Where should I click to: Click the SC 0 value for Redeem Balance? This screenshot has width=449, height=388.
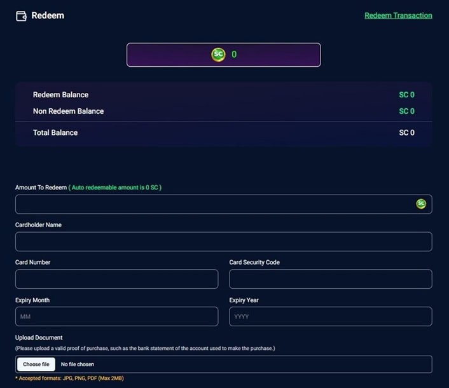click(x=406, y=95)
